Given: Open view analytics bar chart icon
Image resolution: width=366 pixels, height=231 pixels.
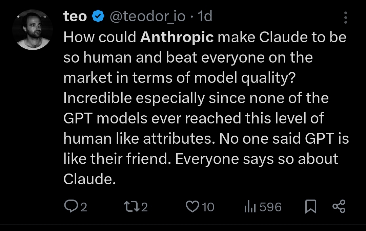Looking at the screenshot, I should [x=250, y=207].
